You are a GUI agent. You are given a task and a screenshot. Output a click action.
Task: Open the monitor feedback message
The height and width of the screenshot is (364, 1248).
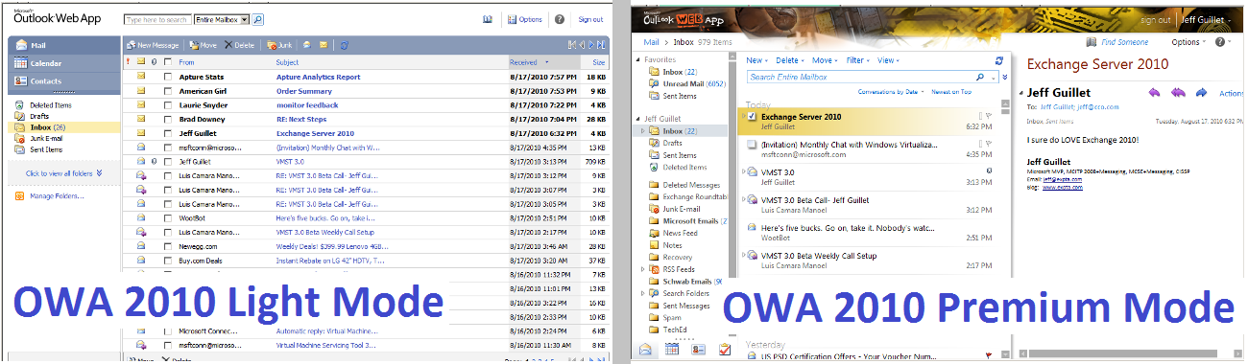307,105
